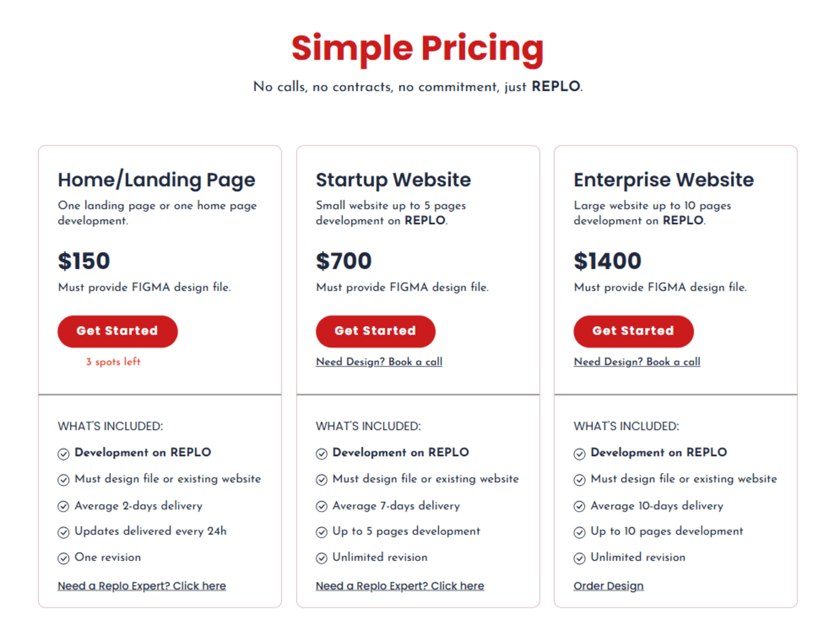Image resolution: width=840 pixels, height=641 pixels.
Task: Click check icon beside Average 10-days delivery
Action: click(x=579, y=506)
